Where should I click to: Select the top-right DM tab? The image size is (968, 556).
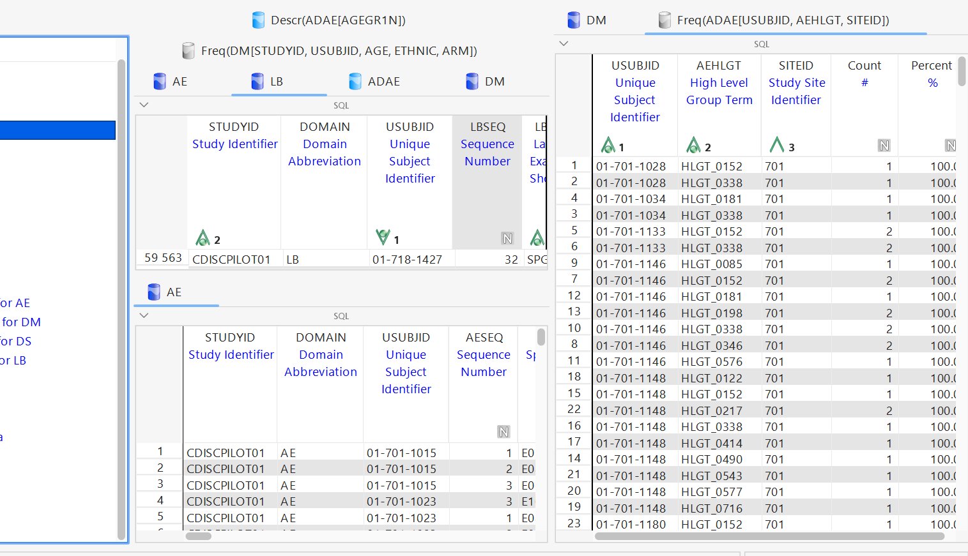click(587, 20)
